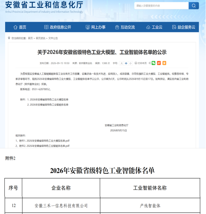Share via the red Weibo icon
The height and width of the screenshot is (214, 206).
(x=159, y=63)
